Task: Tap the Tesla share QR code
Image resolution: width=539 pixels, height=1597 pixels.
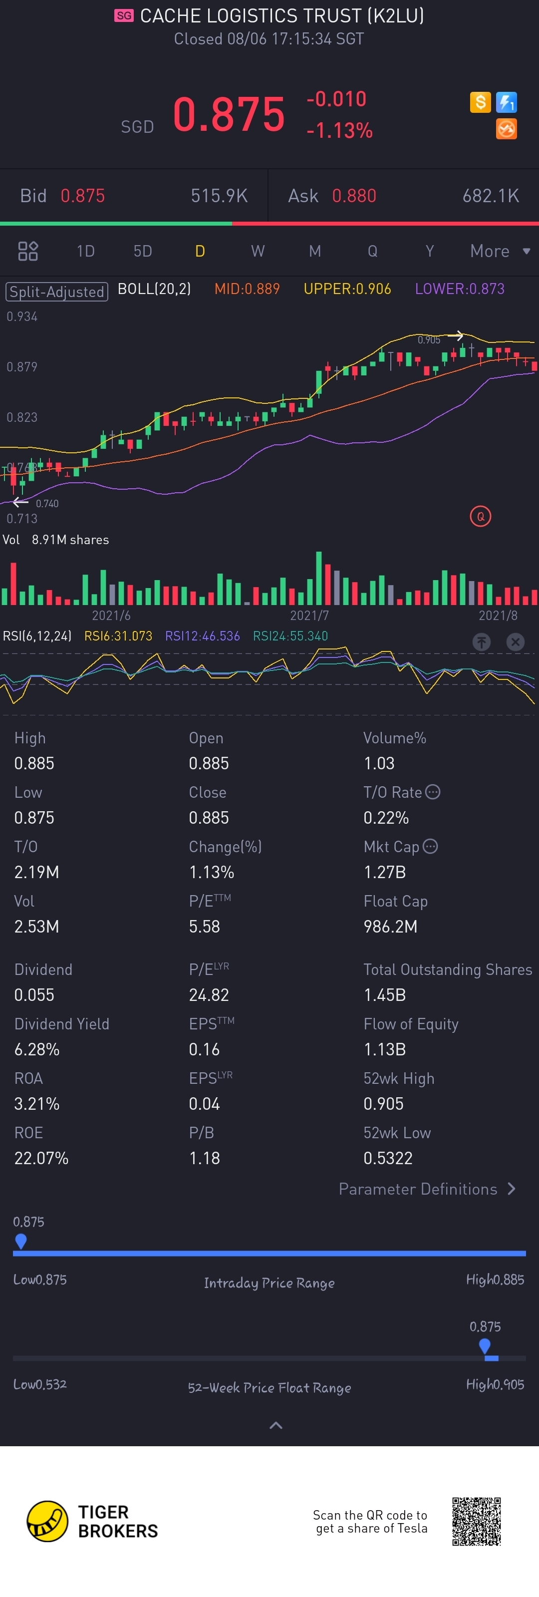Action: (x=477, y=1521)
